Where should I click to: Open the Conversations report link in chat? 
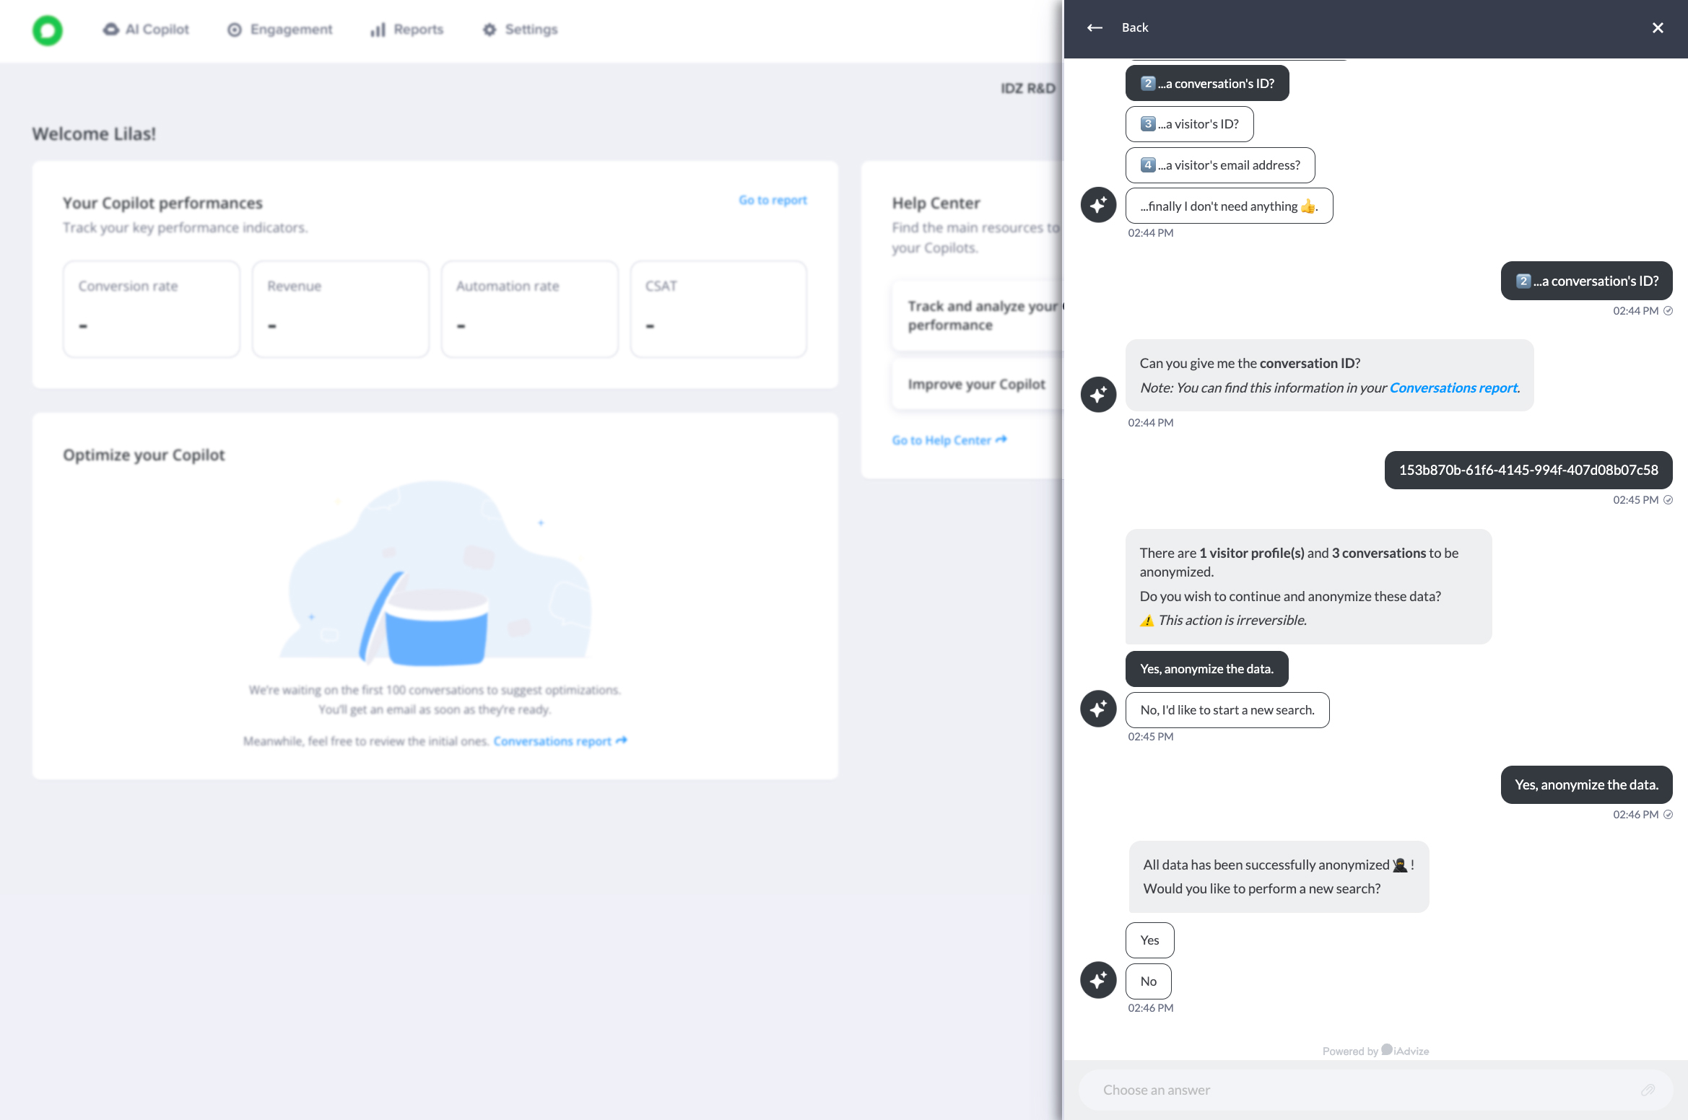click(x=1453, y=388)
